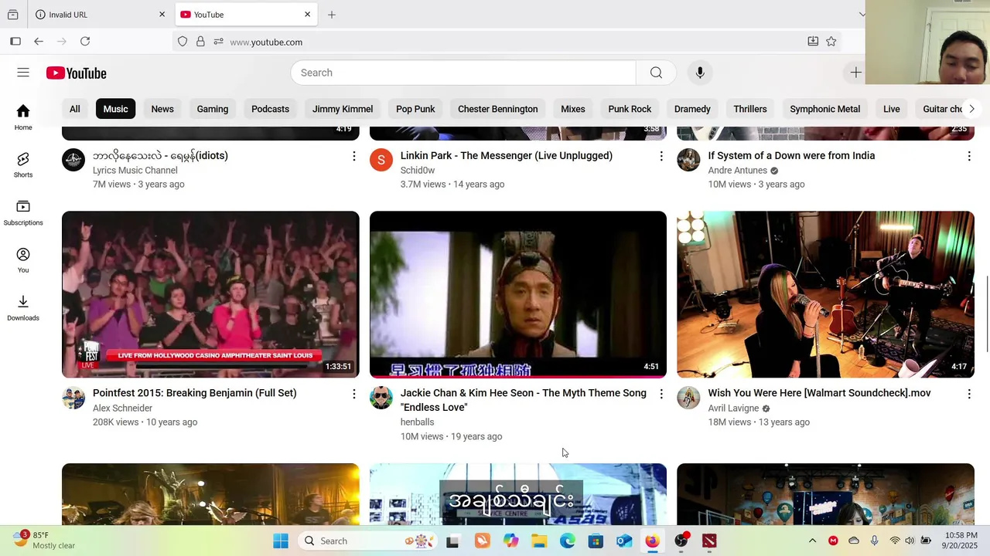The height and width of the screenshot is (556, 990).
Task: Open options menu for System of a Down video
Action: tap(969, 156)
